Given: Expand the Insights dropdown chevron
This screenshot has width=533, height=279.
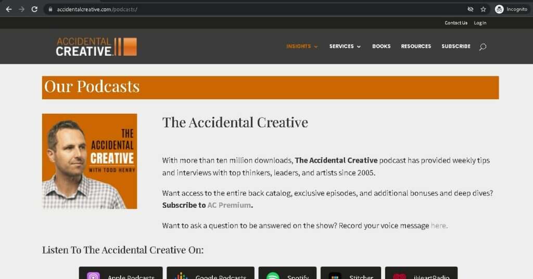Looking at the screenshot, I should 316,47.
